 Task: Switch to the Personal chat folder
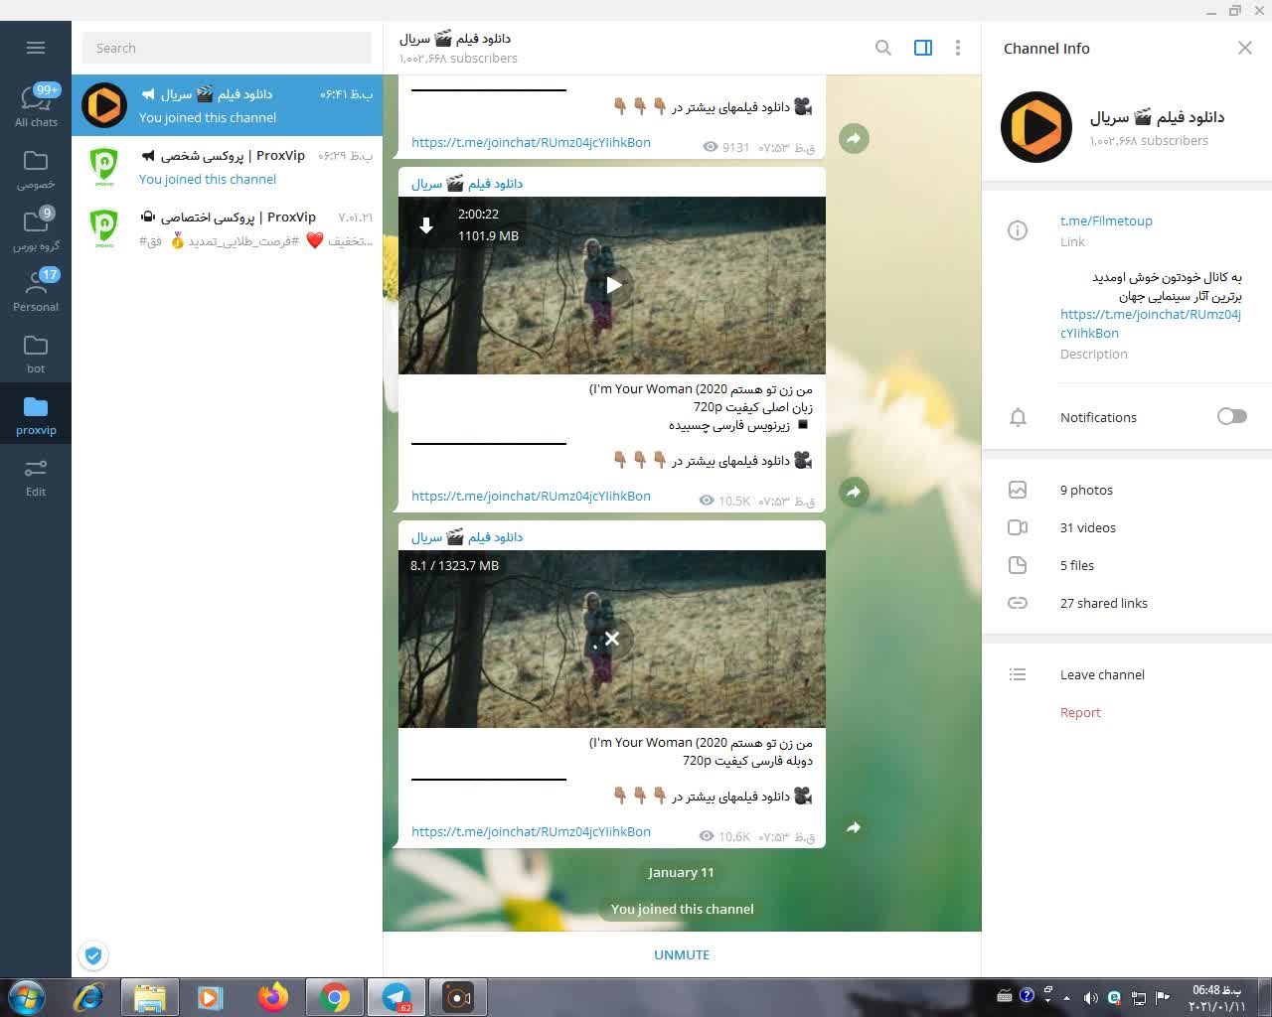click(36, 290)
